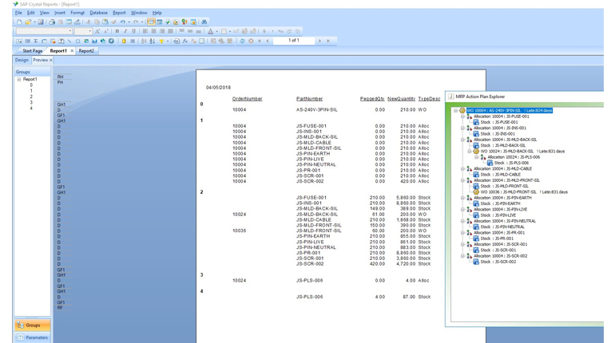Click the Paste clipboard icon
The image size is (615, 343).
[x=105, y=22]
